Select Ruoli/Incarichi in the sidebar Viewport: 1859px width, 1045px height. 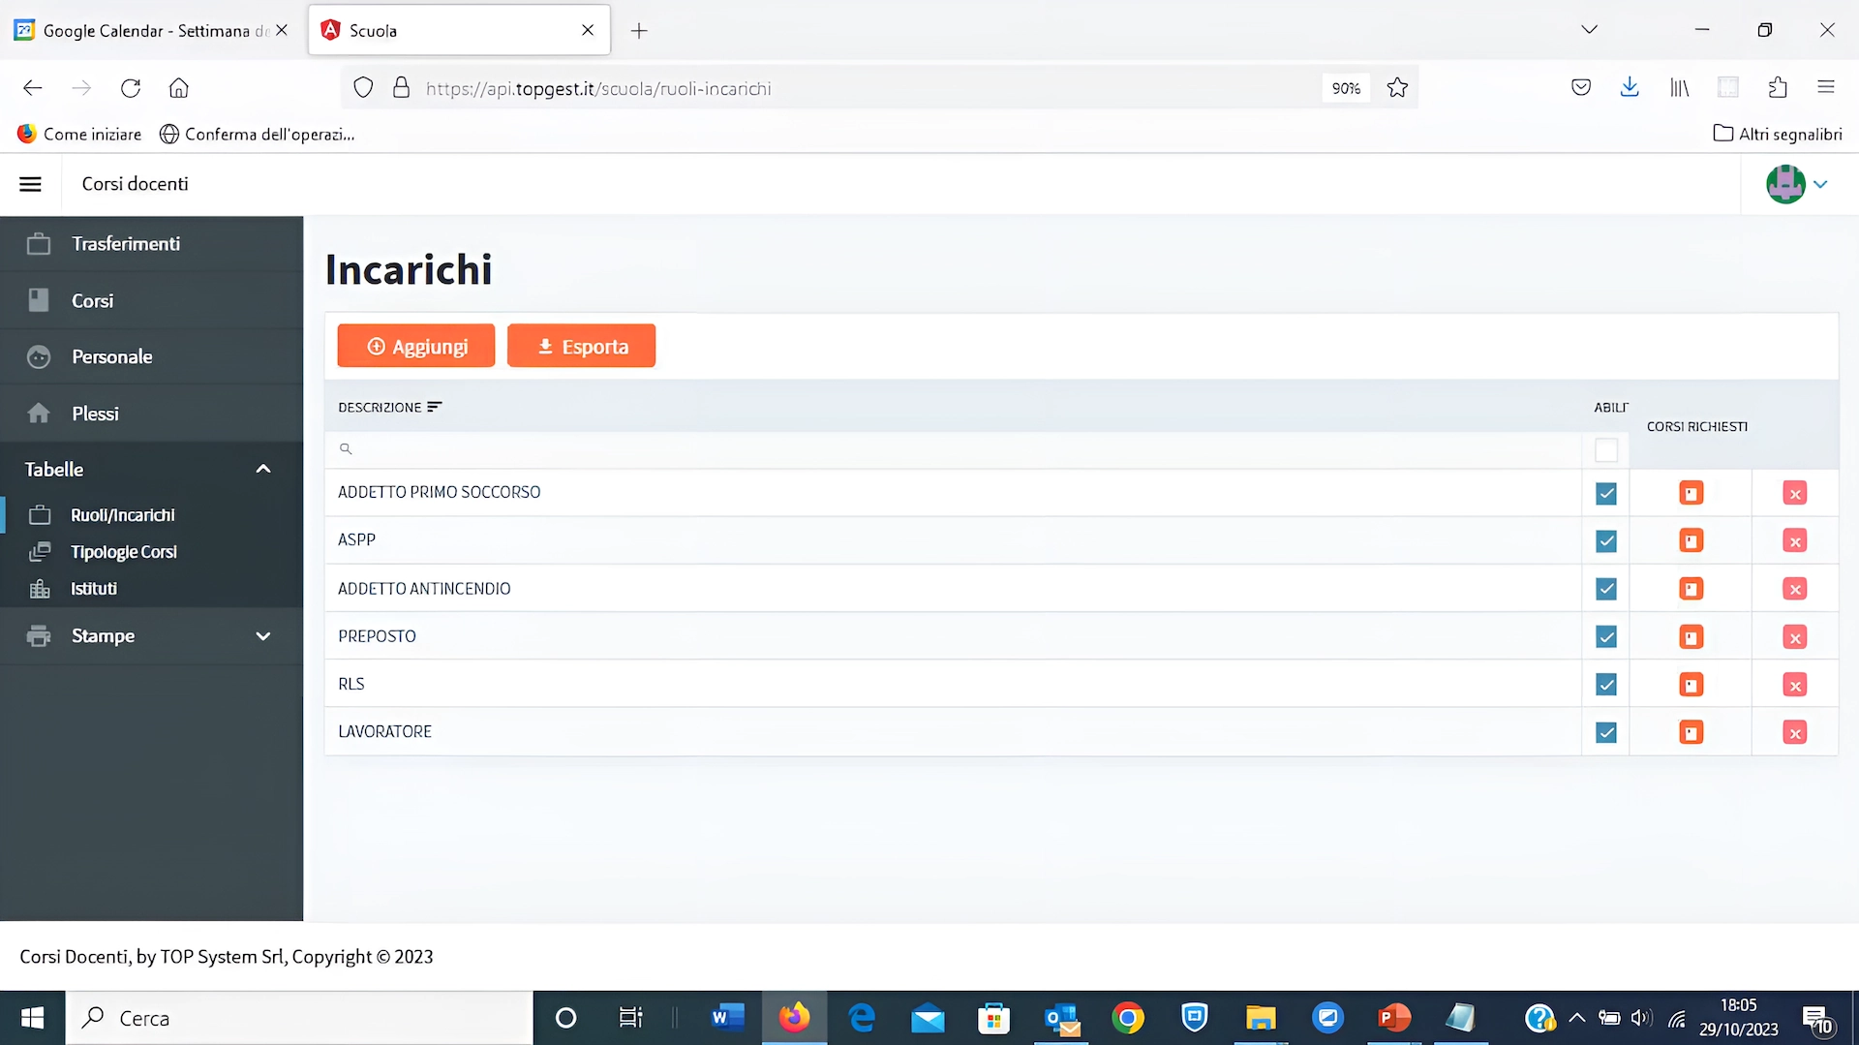151,515
